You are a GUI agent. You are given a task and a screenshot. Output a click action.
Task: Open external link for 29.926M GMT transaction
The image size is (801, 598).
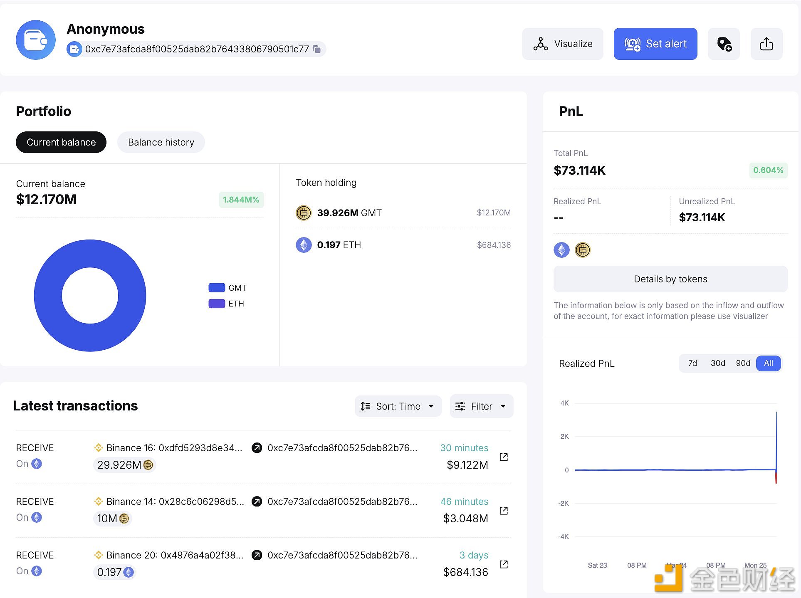tap(504, 457)
